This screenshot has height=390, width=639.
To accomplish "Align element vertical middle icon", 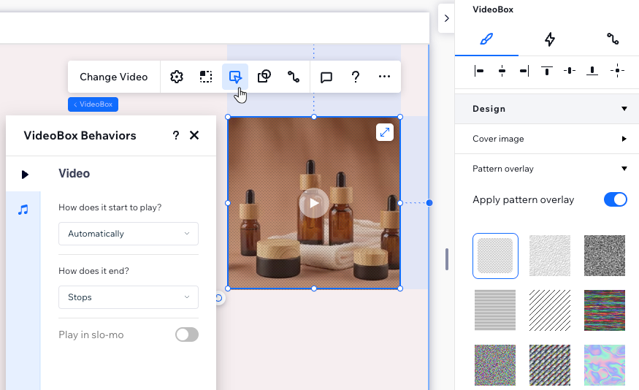I will click(570, 71).
